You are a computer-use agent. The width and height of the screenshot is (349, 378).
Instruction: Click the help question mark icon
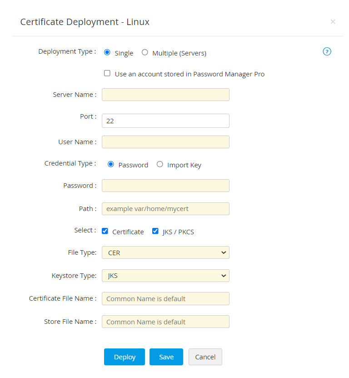(327, 51)
